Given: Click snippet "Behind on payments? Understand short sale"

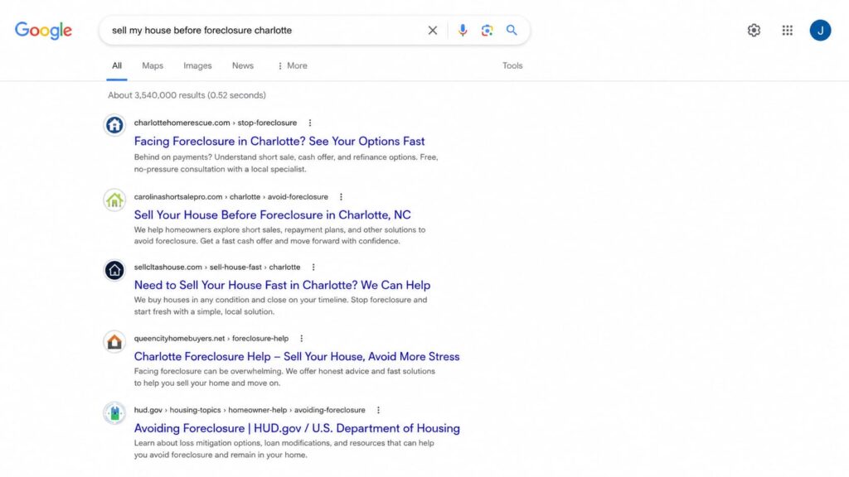Looking at the screenshot, I should coord(286,163).
